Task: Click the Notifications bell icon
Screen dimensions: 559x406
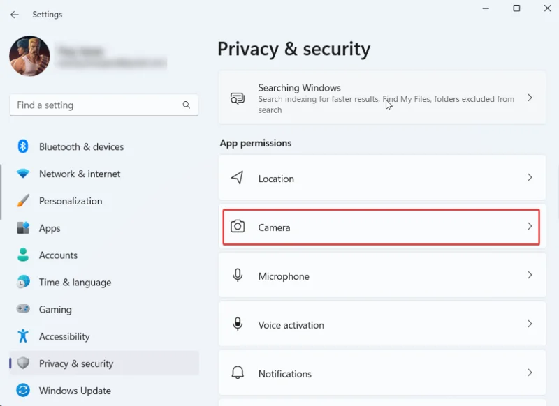Action: click(238, 373)
